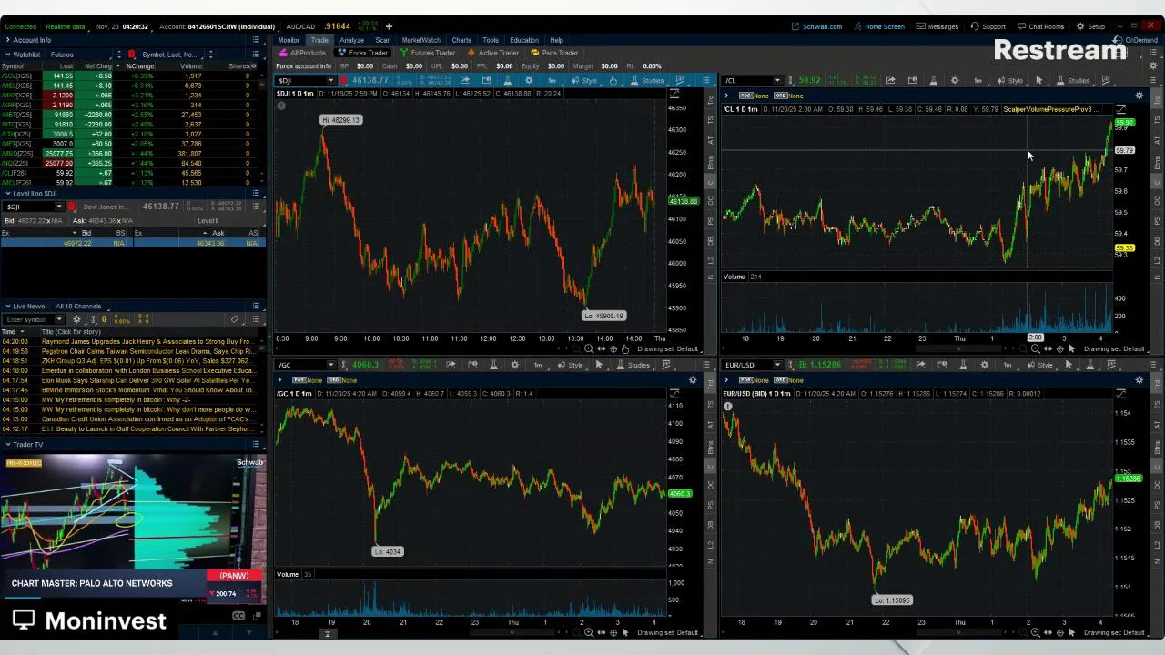Open Studies on /GC chart
Viewport: 1165px width, 655px height.
(x=633, y=365)
